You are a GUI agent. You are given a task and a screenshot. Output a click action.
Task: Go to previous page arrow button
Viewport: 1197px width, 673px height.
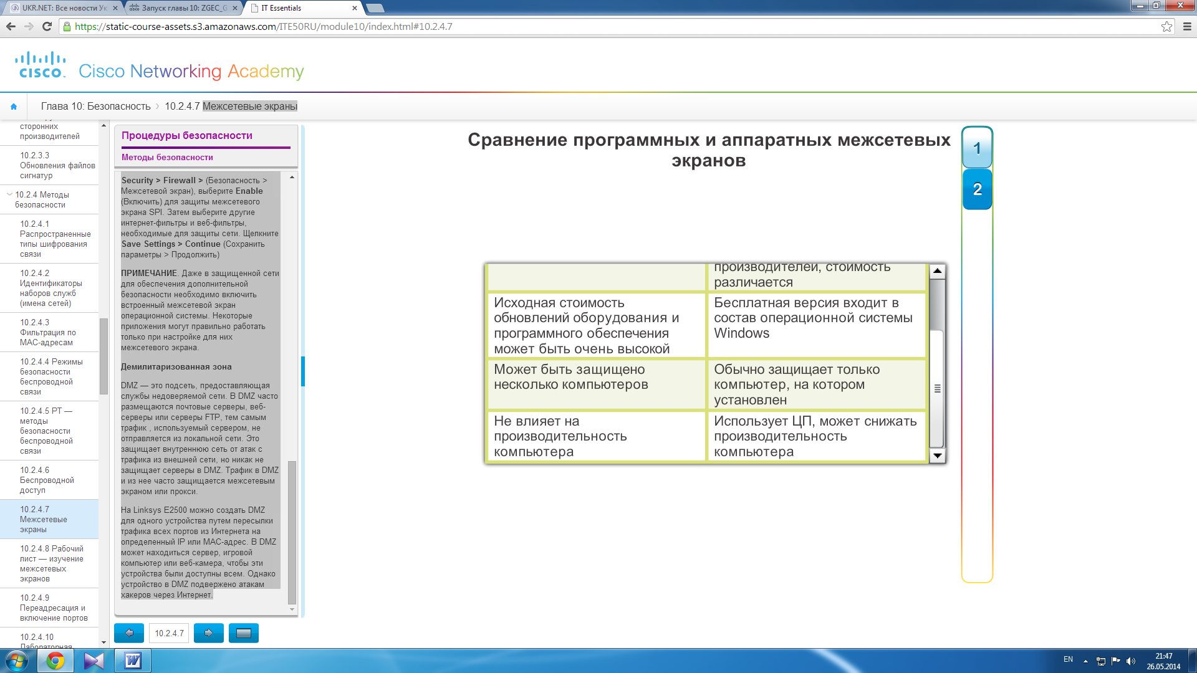tap(129, 633)
